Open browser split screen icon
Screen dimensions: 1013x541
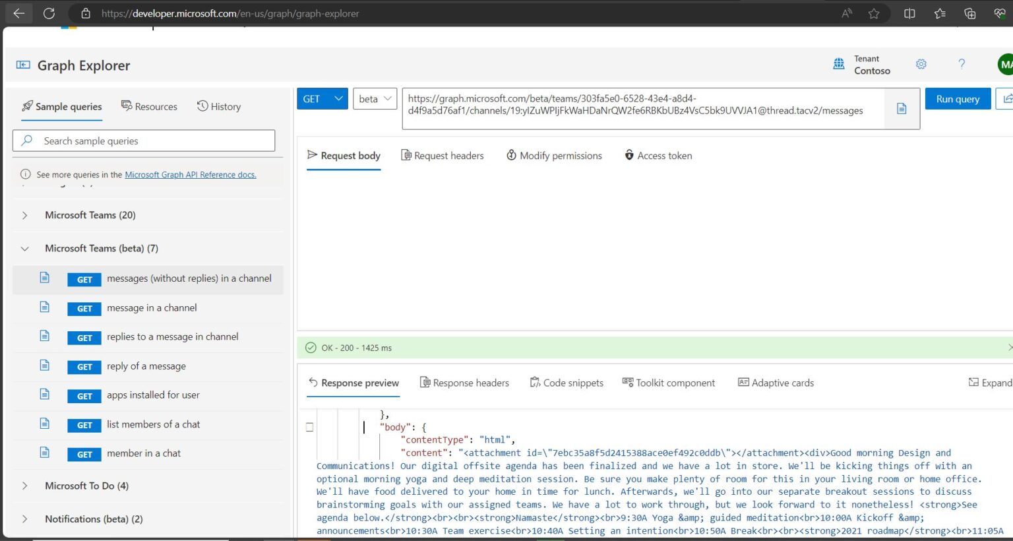tap(909, 13)
